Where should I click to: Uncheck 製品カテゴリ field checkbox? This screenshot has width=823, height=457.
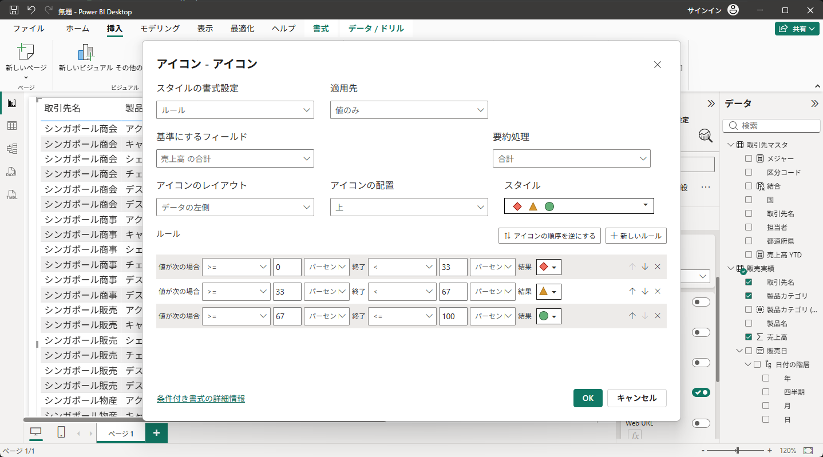click(x=749, y=296)
